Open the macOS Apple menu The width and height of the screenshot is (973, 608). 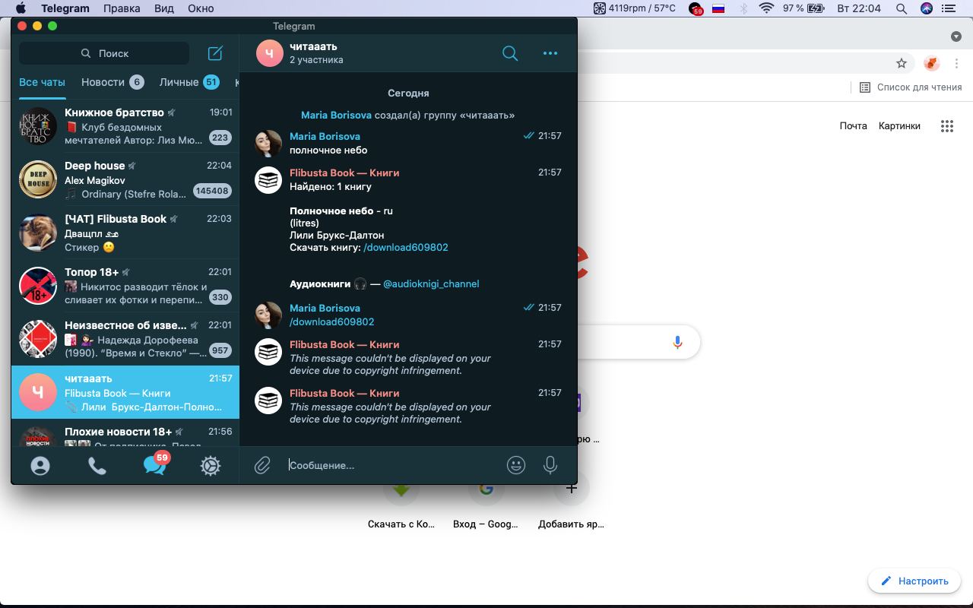[21, 8]
